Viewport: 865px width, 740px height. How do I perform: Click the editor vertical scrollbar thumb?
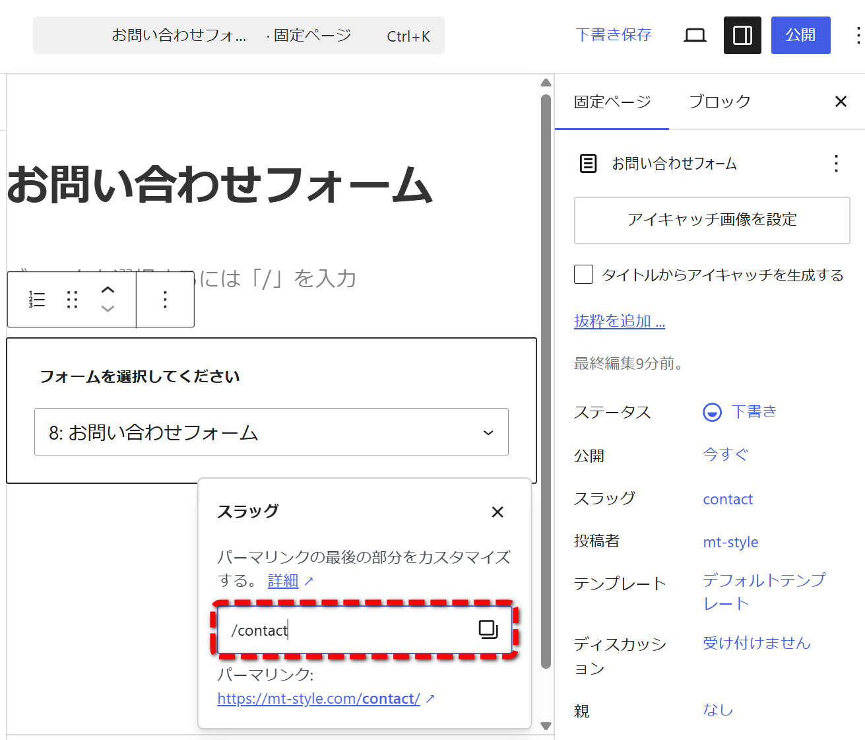(546, 382)
